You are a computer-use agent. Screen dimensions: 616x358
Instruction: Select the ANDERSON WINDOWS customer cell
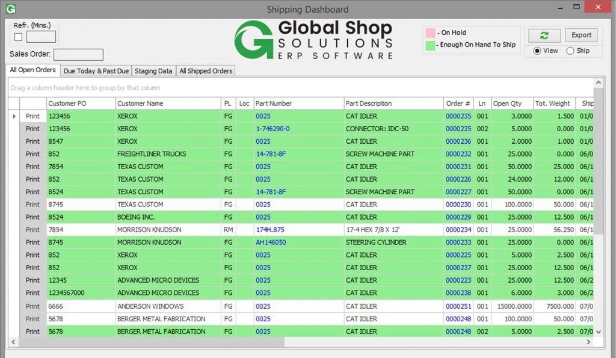pyautogui.click(x=168, y=306)
